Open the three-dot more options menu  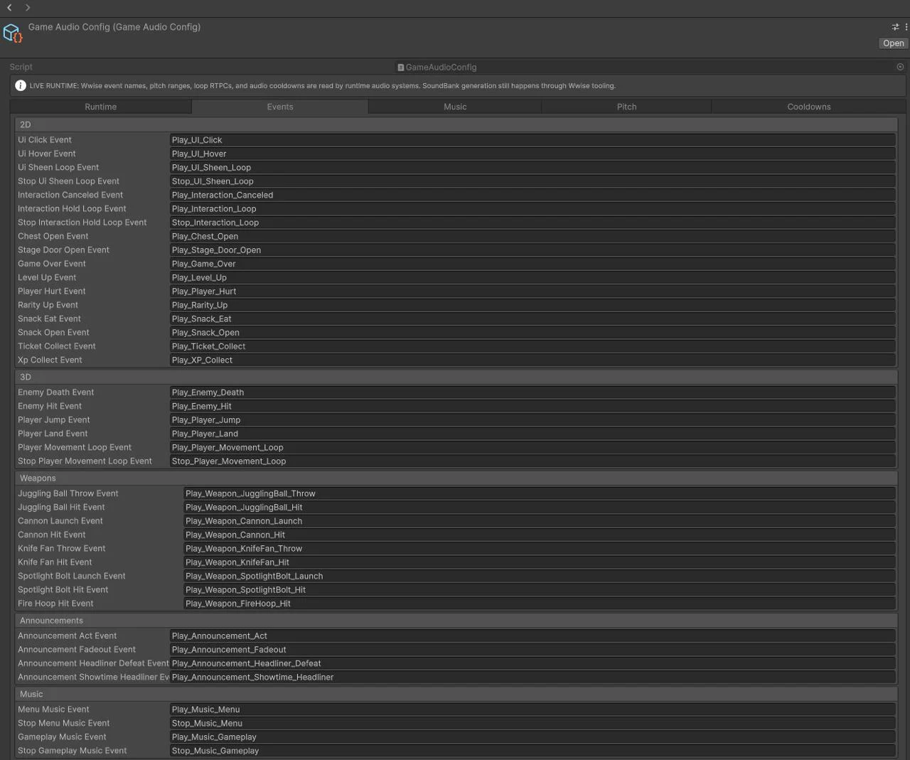pos(906,27)
